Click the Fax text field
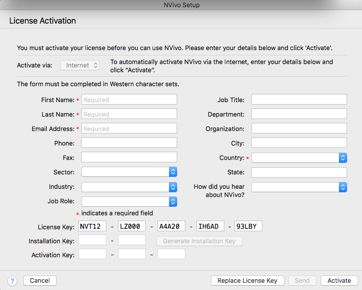The width and height of the screenshot is (362, 290). coord(129,158)
